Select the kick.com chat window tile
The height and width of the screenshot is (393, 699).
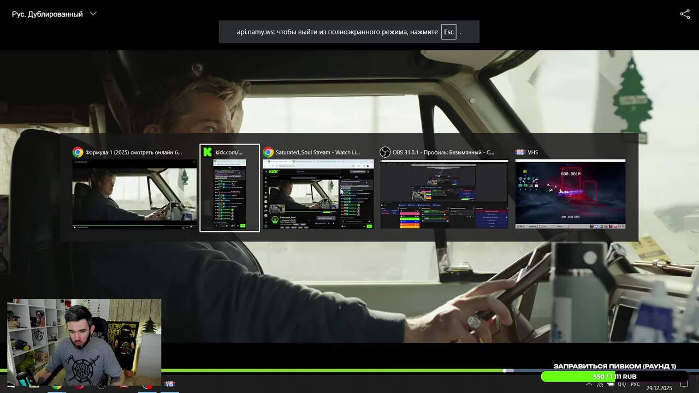click(229, 188)
